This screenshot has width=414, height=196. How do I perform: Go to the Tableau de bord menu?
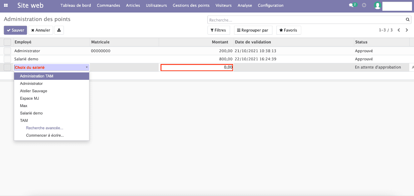76,5
